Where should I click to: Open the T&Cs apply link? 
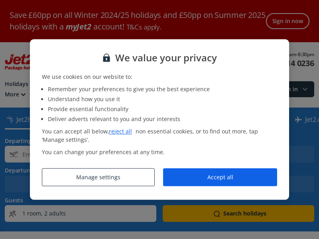[144, 27]
